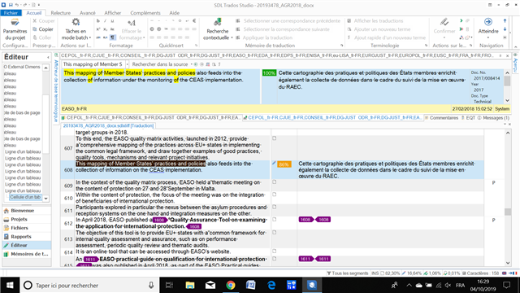Insert euro symbol from QuickInsert
Viewport: 520px width, 293px height.
[x=194, y=20]
